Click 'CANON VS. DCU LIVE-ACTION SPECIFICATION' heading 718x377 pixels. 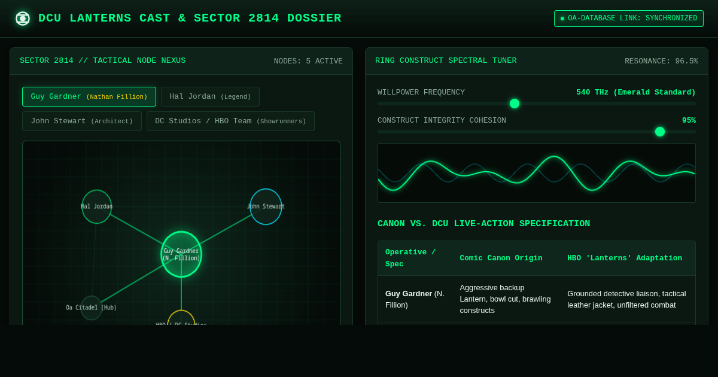(483, 224)
